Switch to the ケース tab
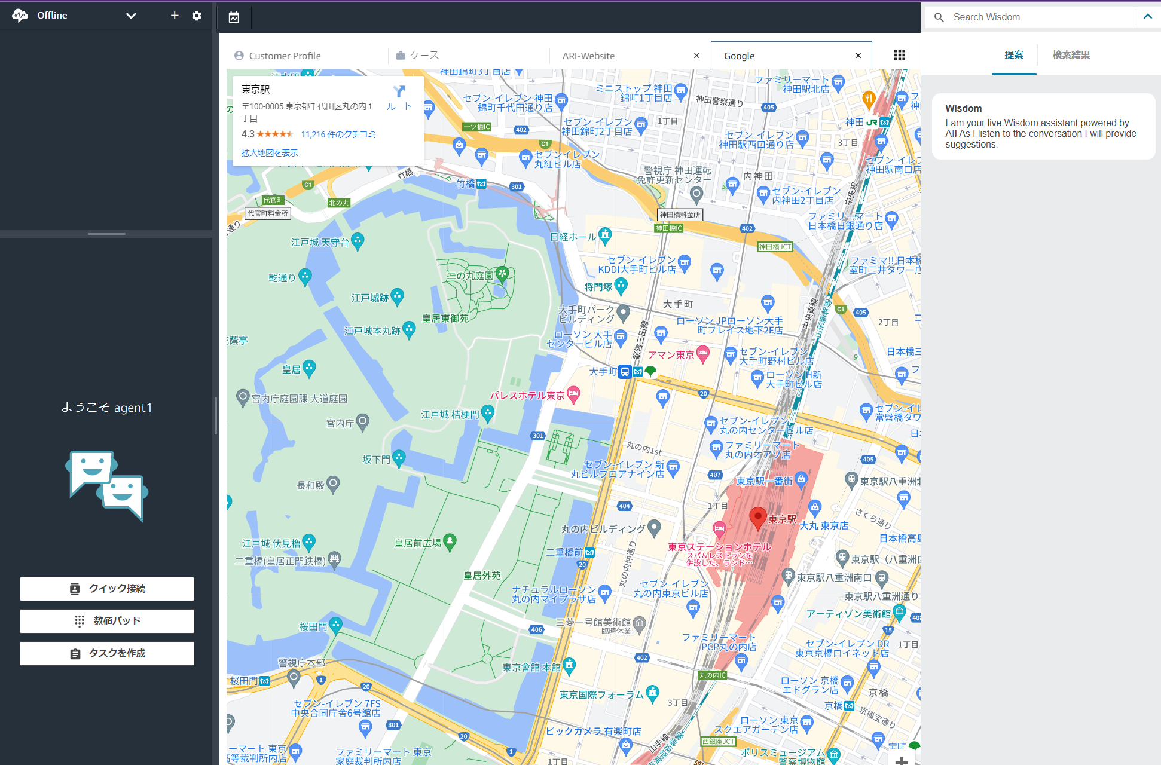 pyautogui.click(x=424, y=56)
